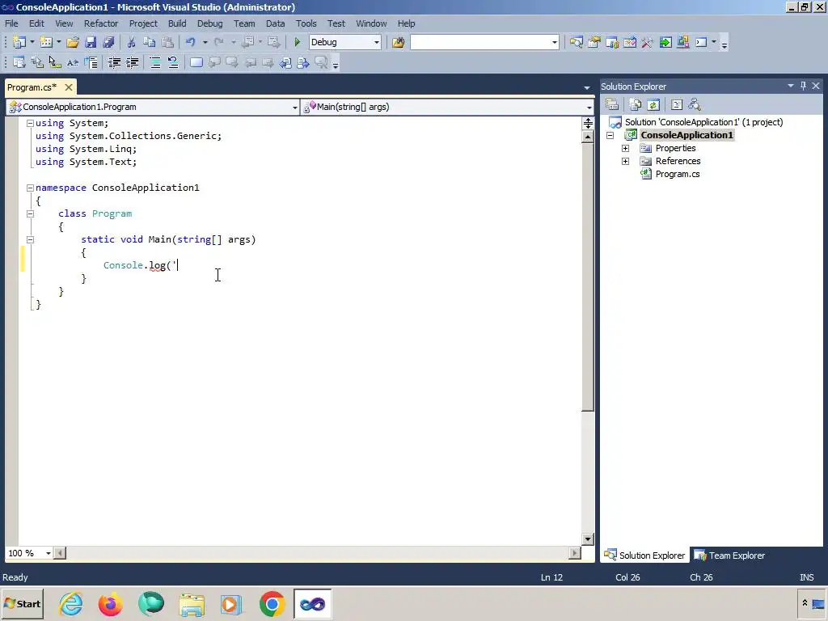Open the 100 % zoom level dropdown
This screenshot has width=828, height=621.
pyautogui.click(x=48, y=553)
